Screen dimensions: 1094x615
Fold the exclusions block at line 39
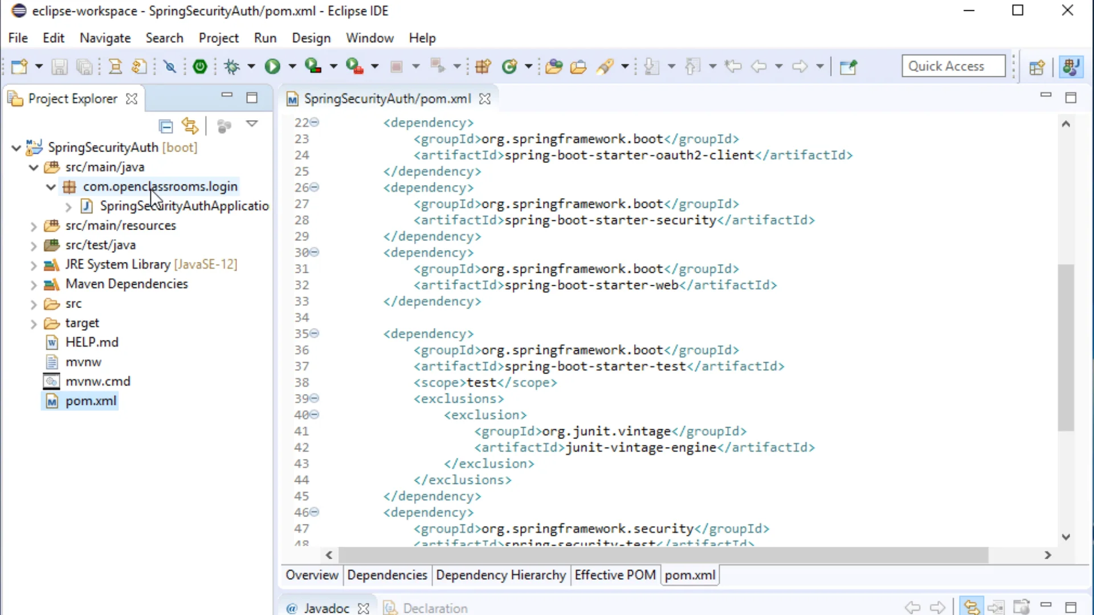click(315, 399)
